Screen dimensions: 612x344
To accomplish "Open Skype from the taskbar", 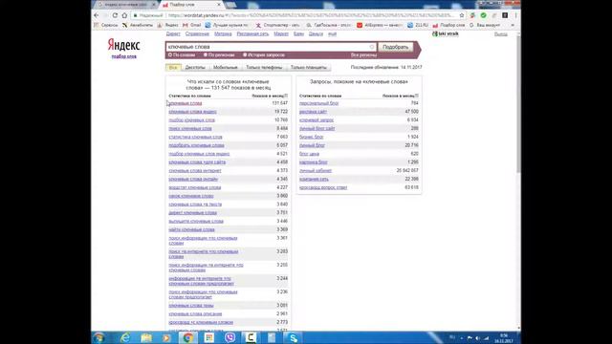I will point(294,337).
